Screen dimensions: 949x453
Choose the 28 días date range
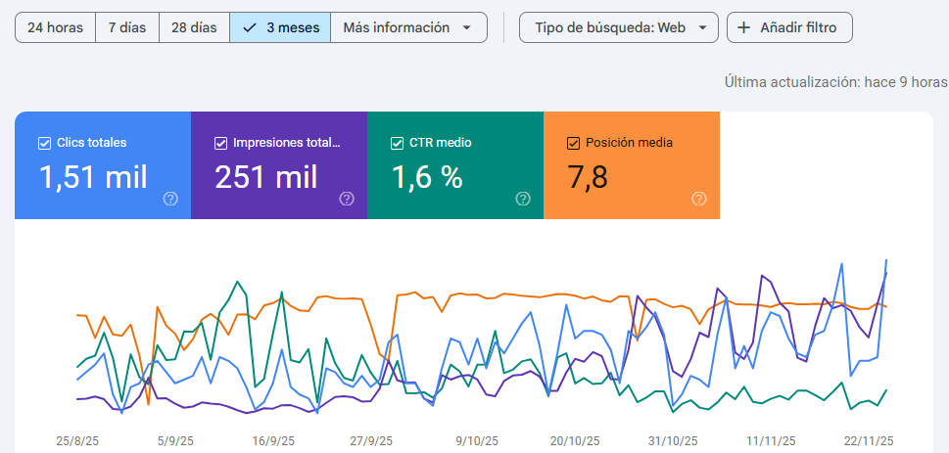194,27
